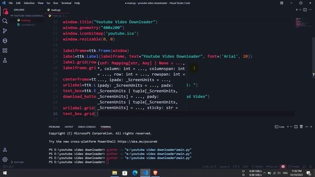
Task: Click the ENG language indicator
Action: [285, 173]
